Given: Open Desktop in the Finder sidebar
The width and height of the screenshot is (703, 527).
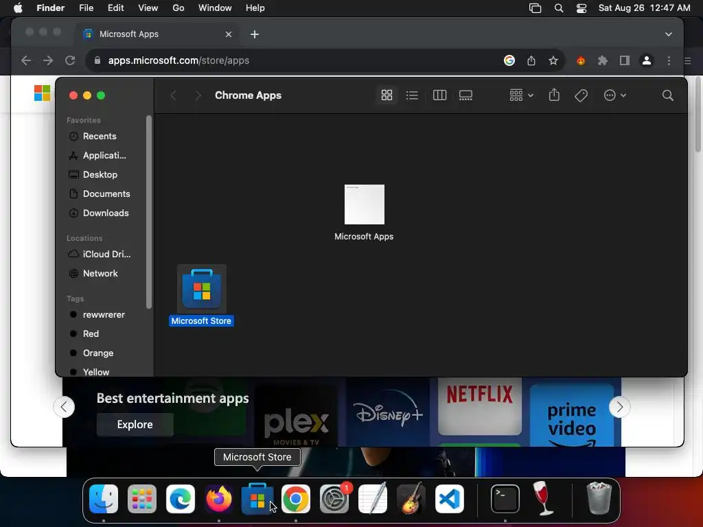Looking at the screenshot, I should [x=100, y=175].
